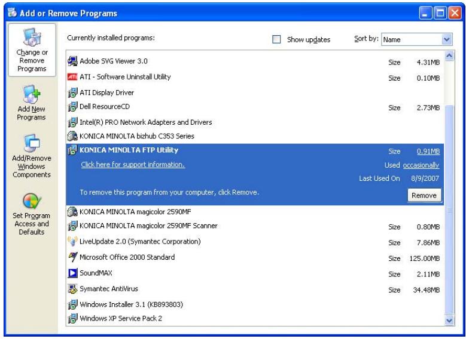The image size is (466, 339).
Task: Click the magicolor 2590MF Scanner icon
Action: [x=72, y=226]
